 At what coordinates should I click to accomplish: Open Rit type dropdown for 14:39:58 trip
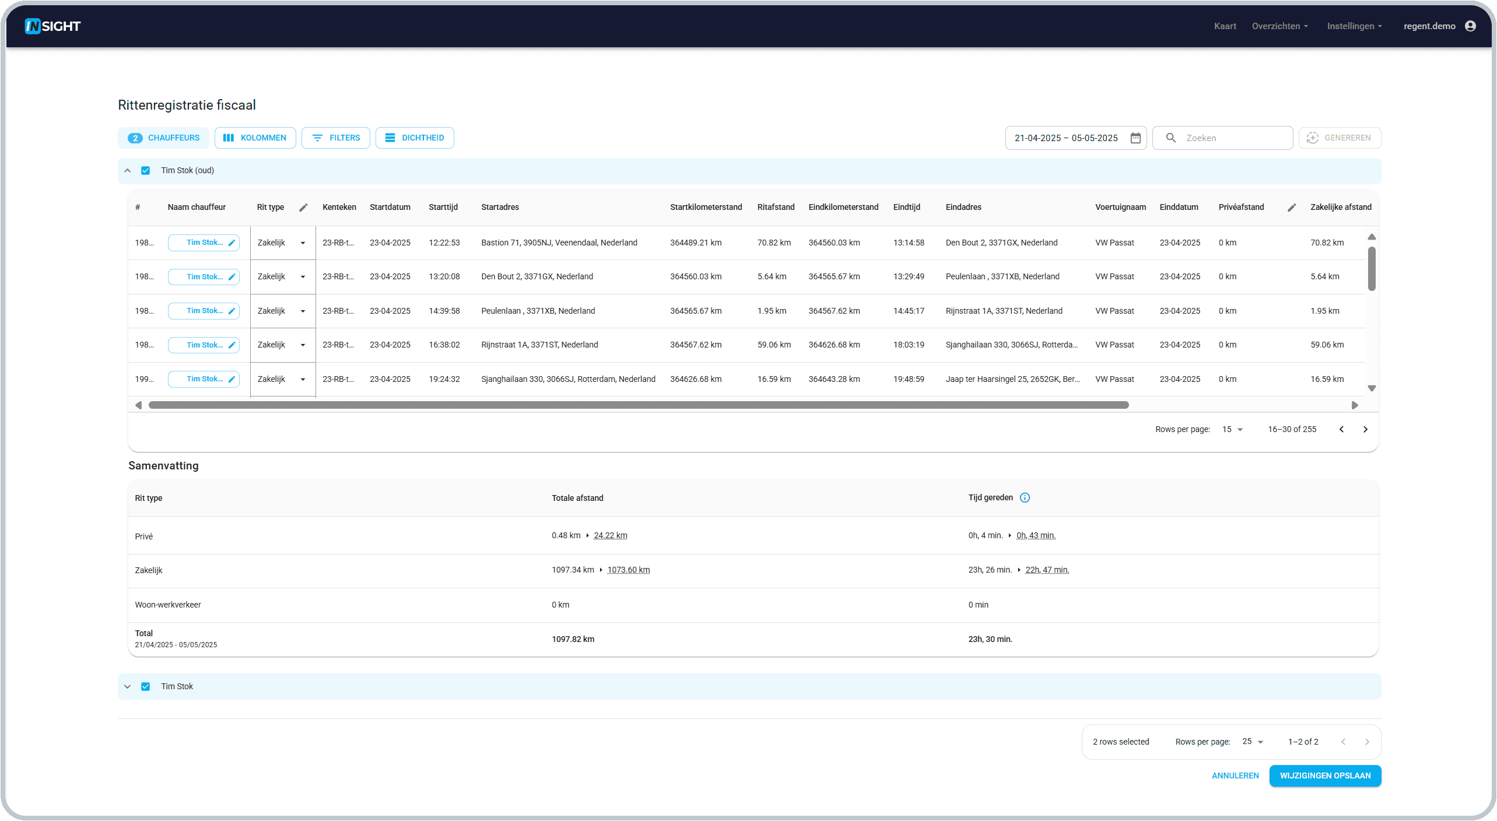click(x=283, y=311)
